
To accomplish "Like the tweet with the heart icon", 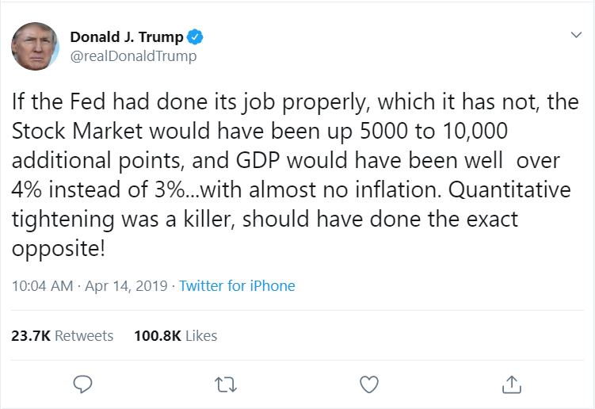I will coord(369,384).
